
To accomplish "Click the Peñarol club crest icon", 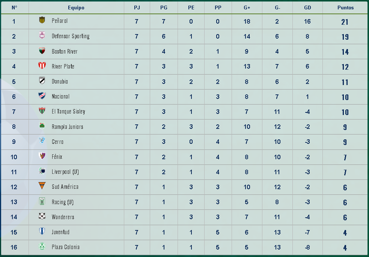I will coord(42,20).
